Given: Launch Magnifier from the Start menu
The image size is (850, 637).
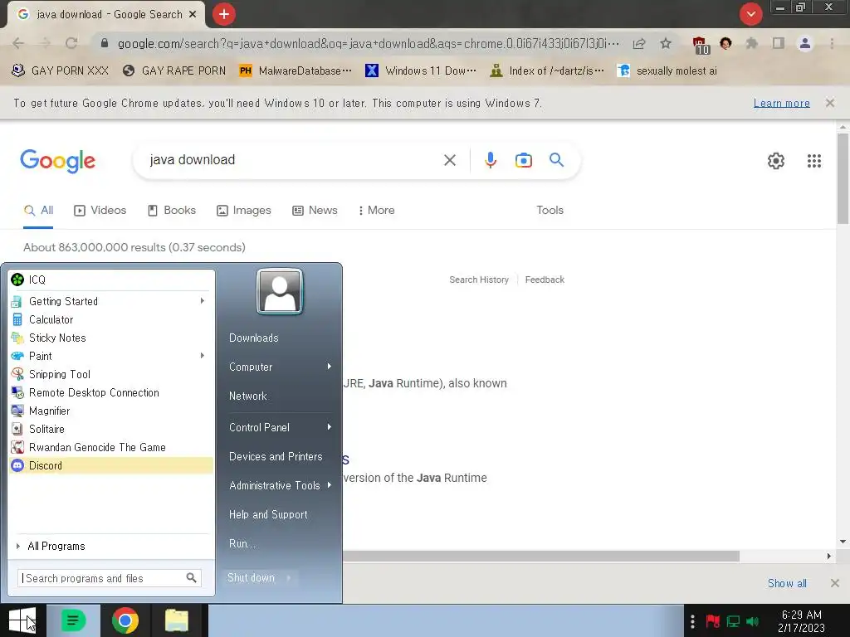Looking at the screenshot, I should [x=111, y=411].
